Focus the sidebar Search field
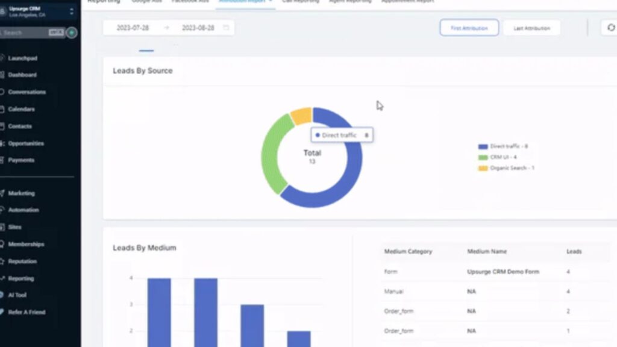This screenshot has height=347, width=617. 31,33
